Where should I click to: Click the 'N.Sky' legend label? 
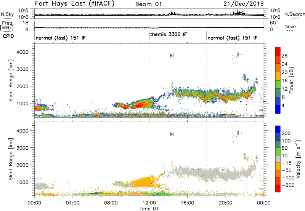pyautogui.click(x=7, y=14)
